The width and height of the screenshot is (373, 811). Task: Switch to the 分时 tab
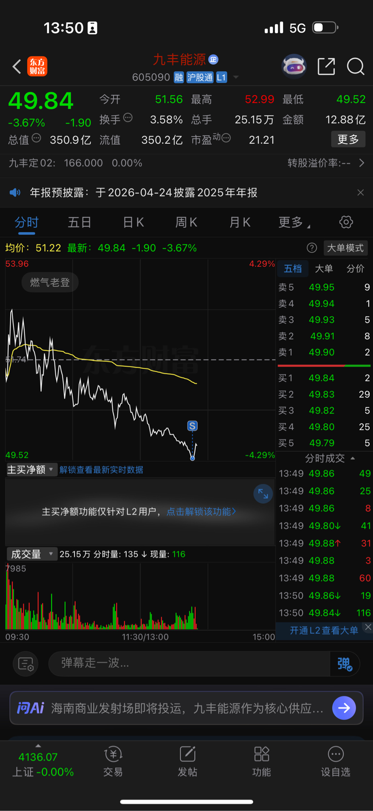(x=27, y=223)
